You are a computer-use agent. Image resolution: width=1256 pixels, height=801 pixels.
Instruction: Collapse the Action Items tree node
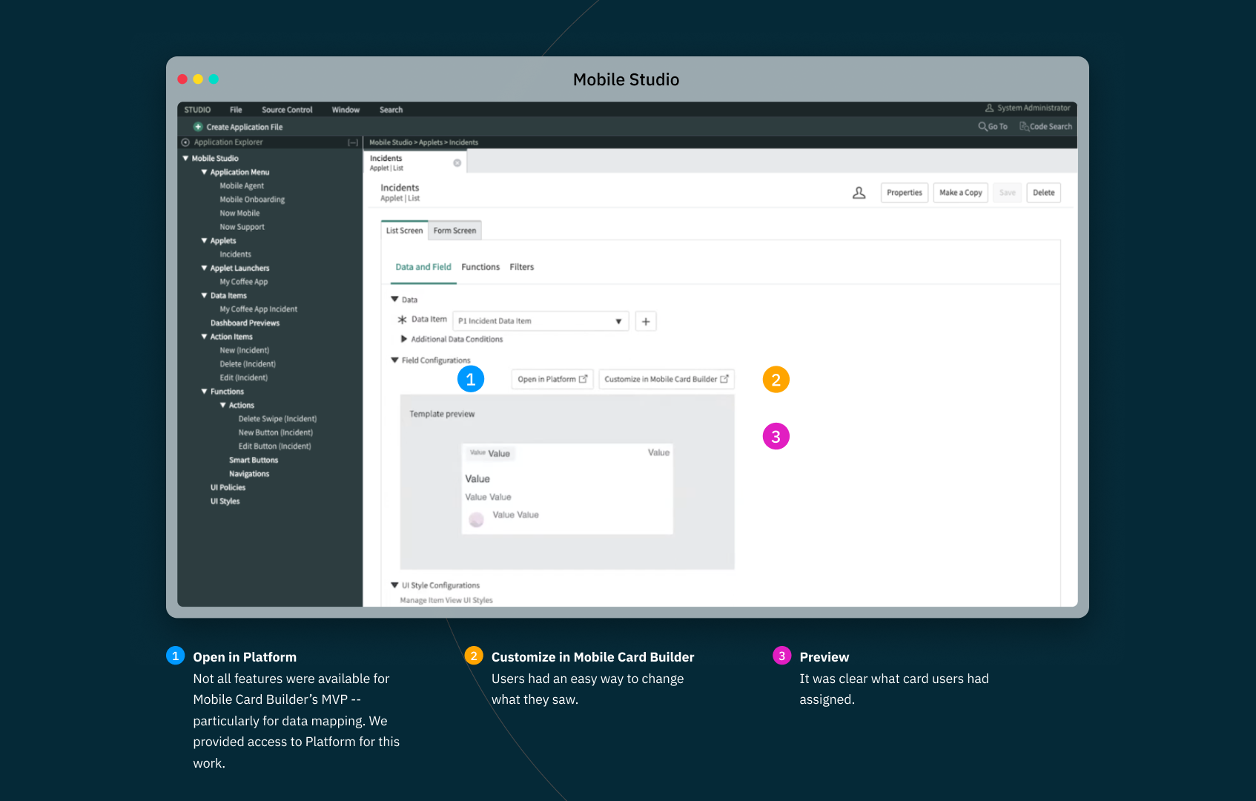[x=204, y=337]
